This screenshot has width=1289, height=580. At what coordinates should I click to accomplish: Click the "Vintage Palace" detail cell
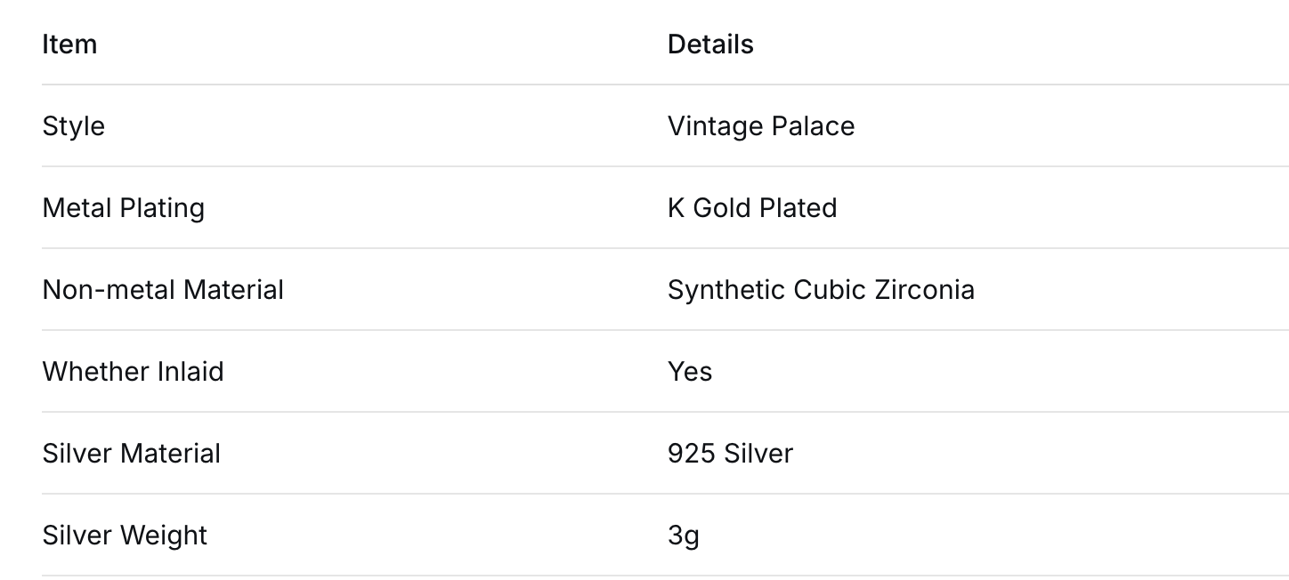click(x=761, y=126)
